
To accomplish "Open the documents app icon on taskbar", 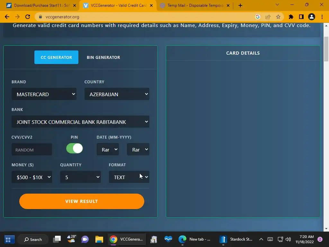I will [x=154, y=239].
